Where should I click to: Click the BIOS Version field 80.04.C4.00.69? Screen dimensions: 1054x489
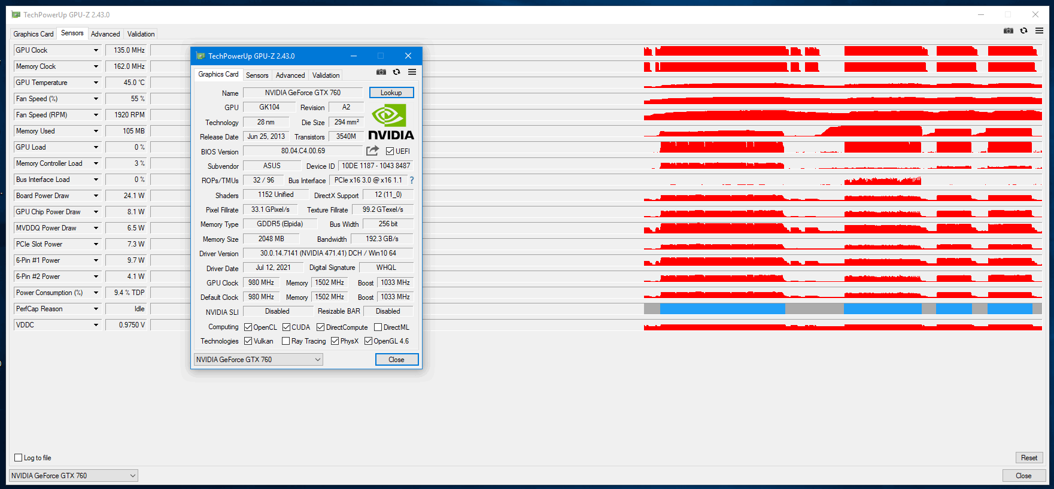[x=303, y=151]
